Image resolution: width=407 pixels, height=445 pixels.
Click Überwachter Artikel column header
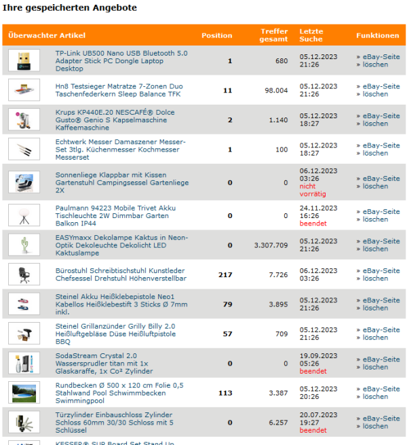(x=47, y=35)
